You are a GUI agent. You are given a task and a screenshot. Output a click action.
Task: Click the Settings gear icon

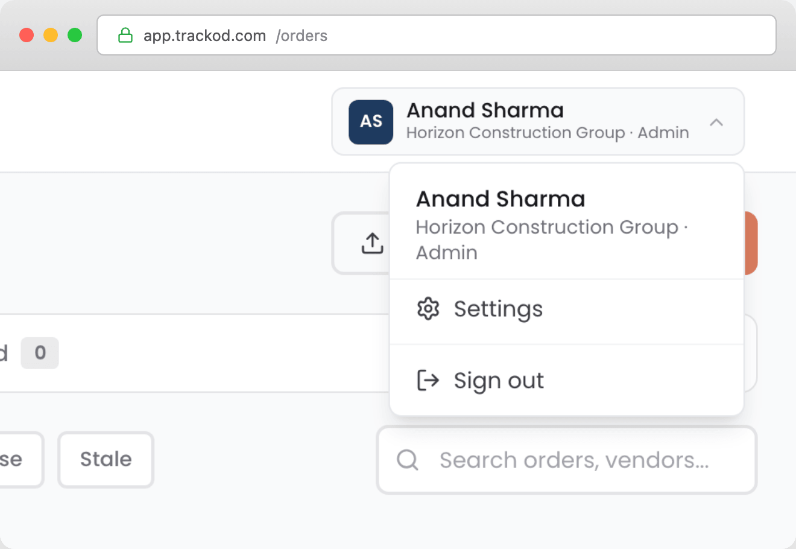[428, 308]
